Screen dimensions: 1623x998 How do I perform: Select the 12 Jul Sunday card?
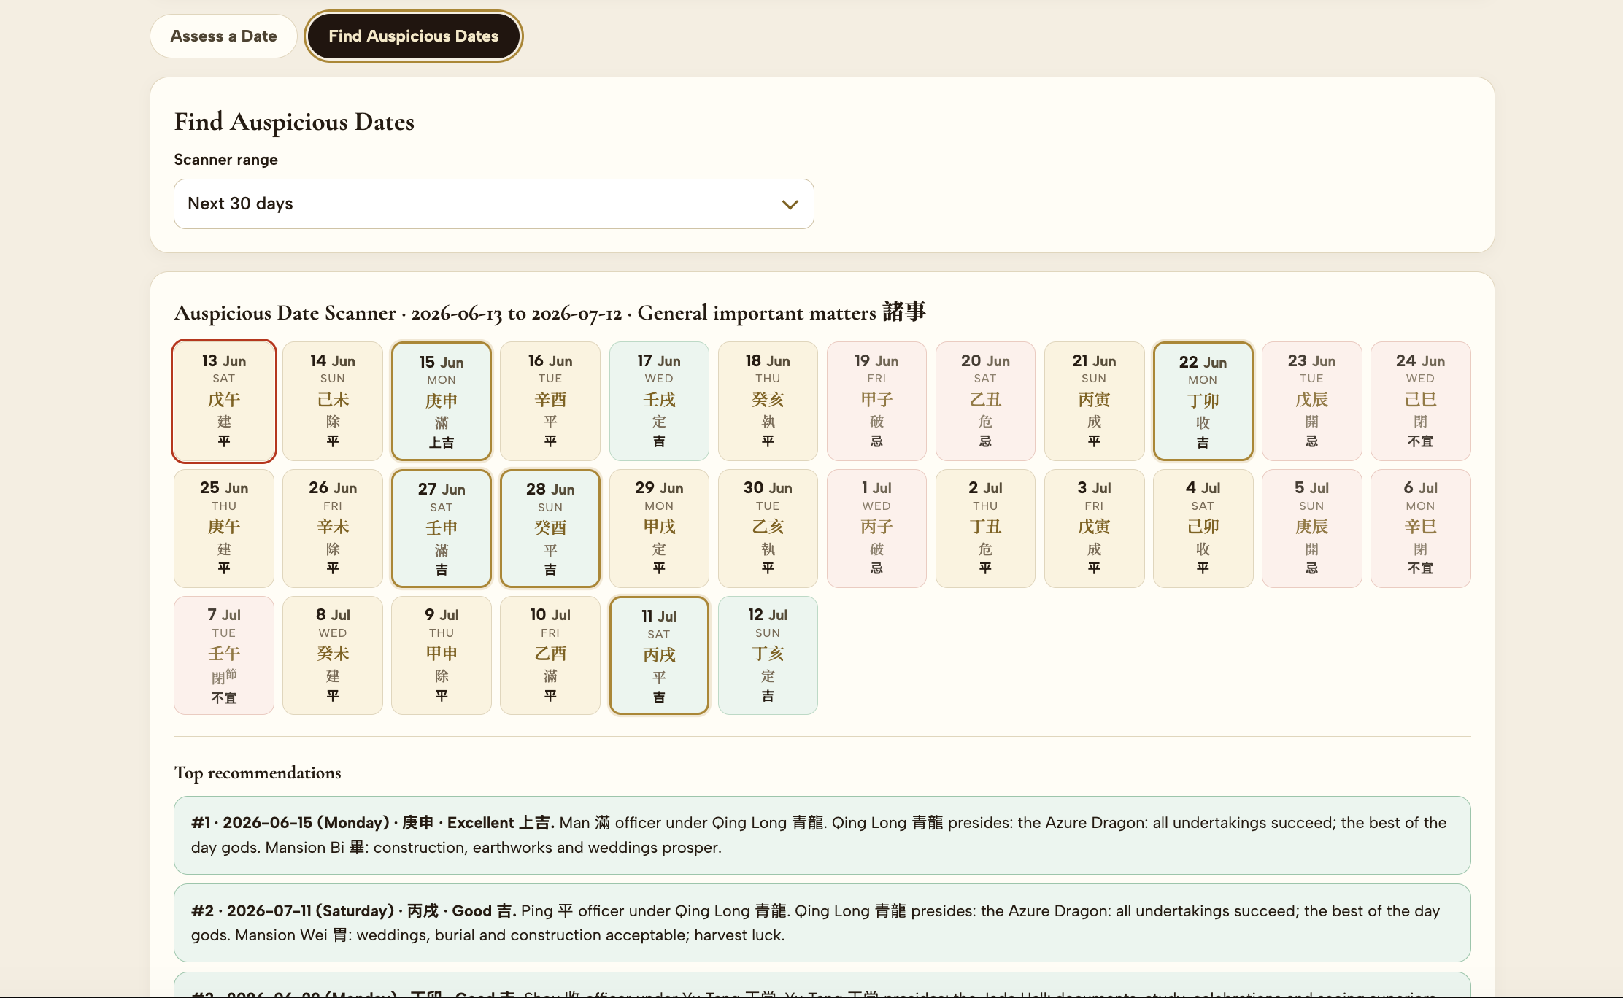click(768, 655)
